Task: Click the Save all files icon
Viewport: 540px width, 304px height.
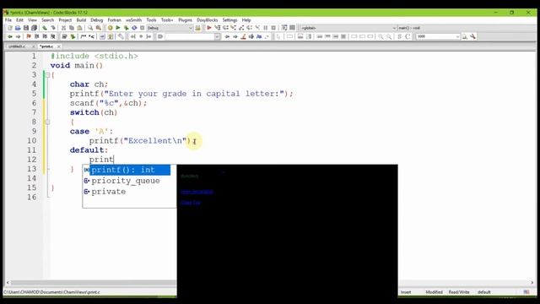Action: click(x=34, y=28)
